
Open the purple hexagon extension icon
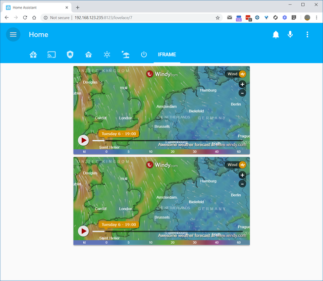click(285, 18)
